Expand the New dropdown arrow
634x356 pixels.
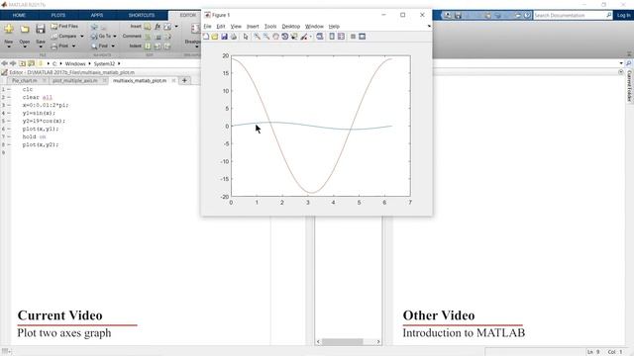click(9, 46)
